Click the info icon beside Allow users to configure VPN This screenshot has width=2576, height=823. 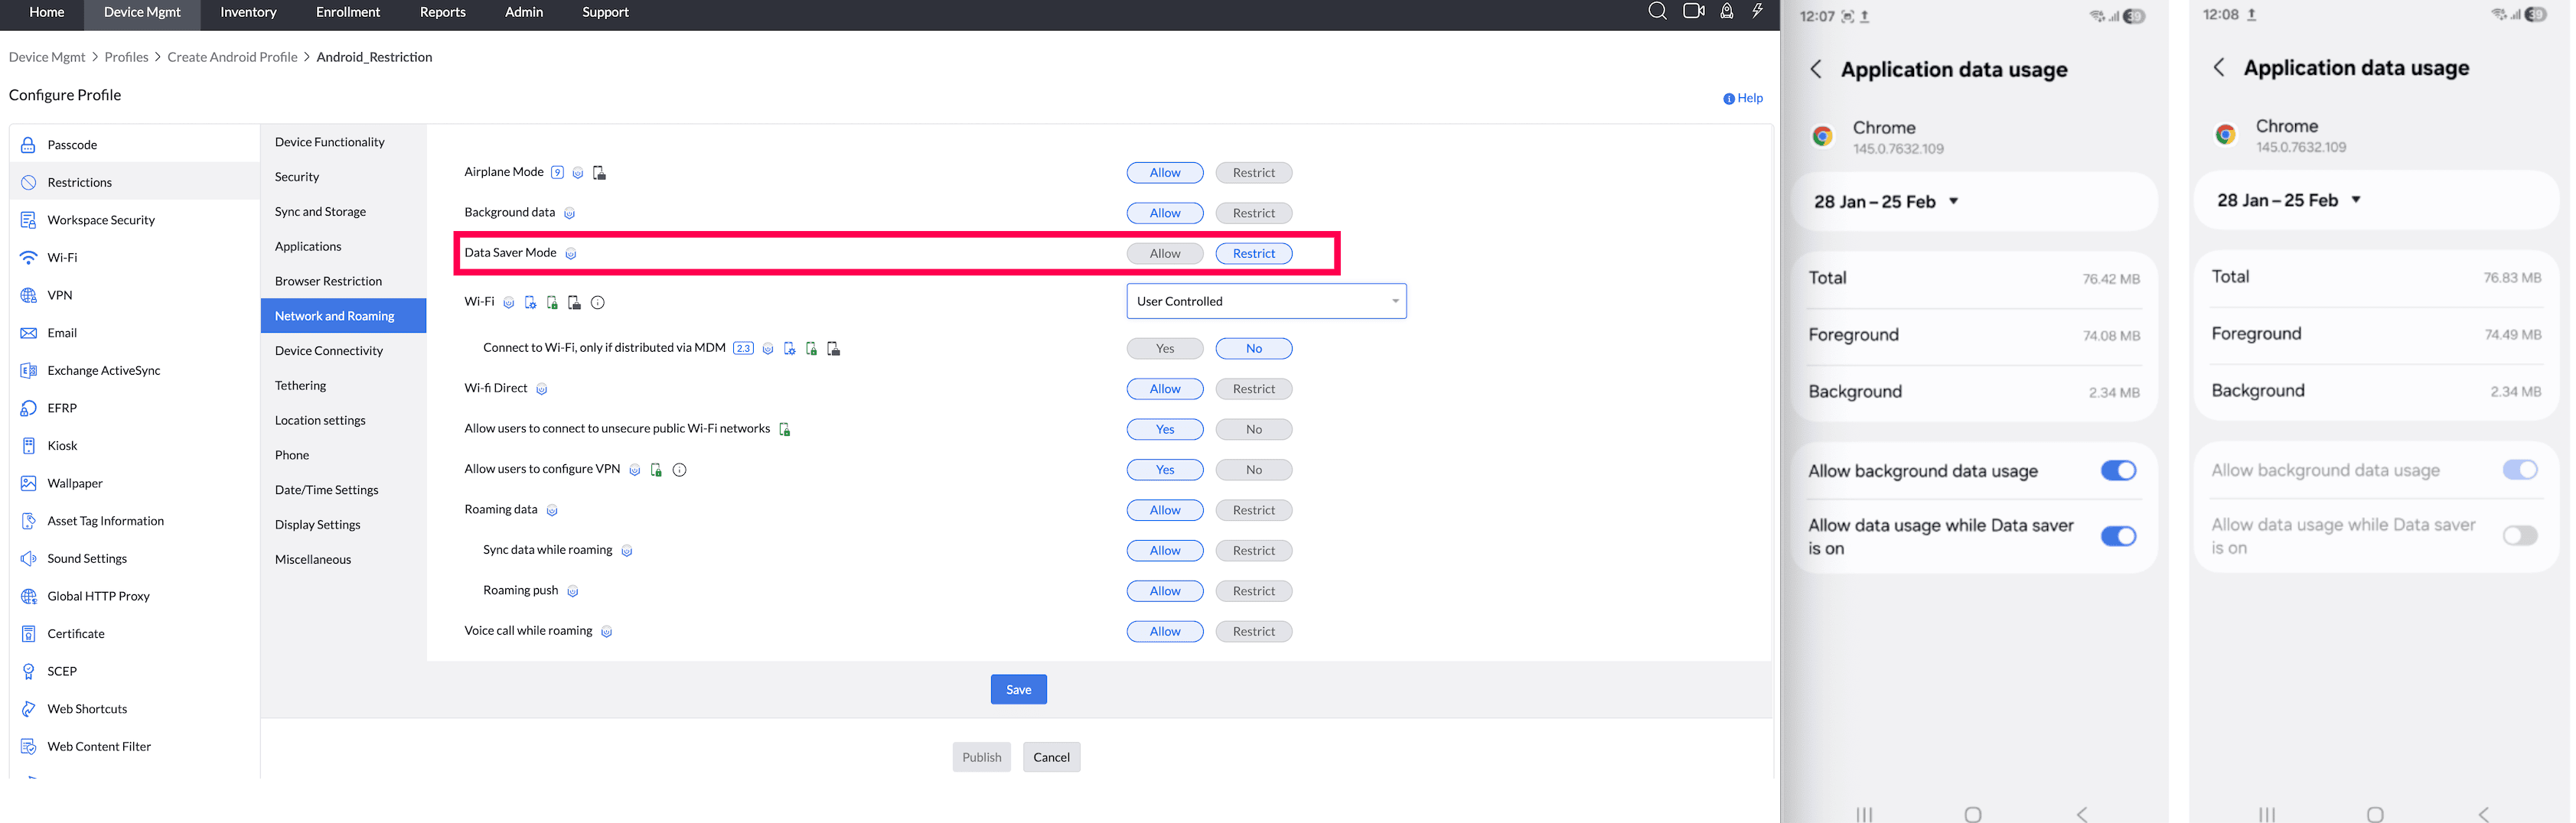pyautogui.click(x=679, y=470)
